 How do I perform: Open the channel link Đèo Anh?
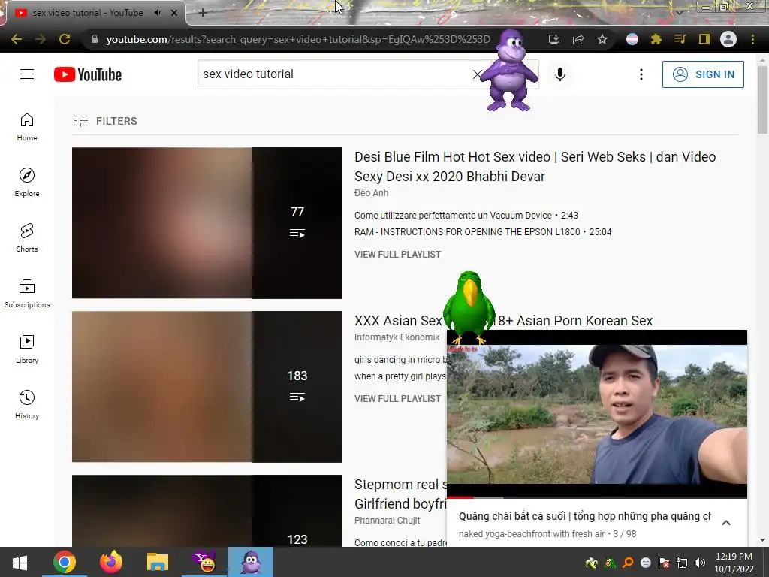(371, 193)
